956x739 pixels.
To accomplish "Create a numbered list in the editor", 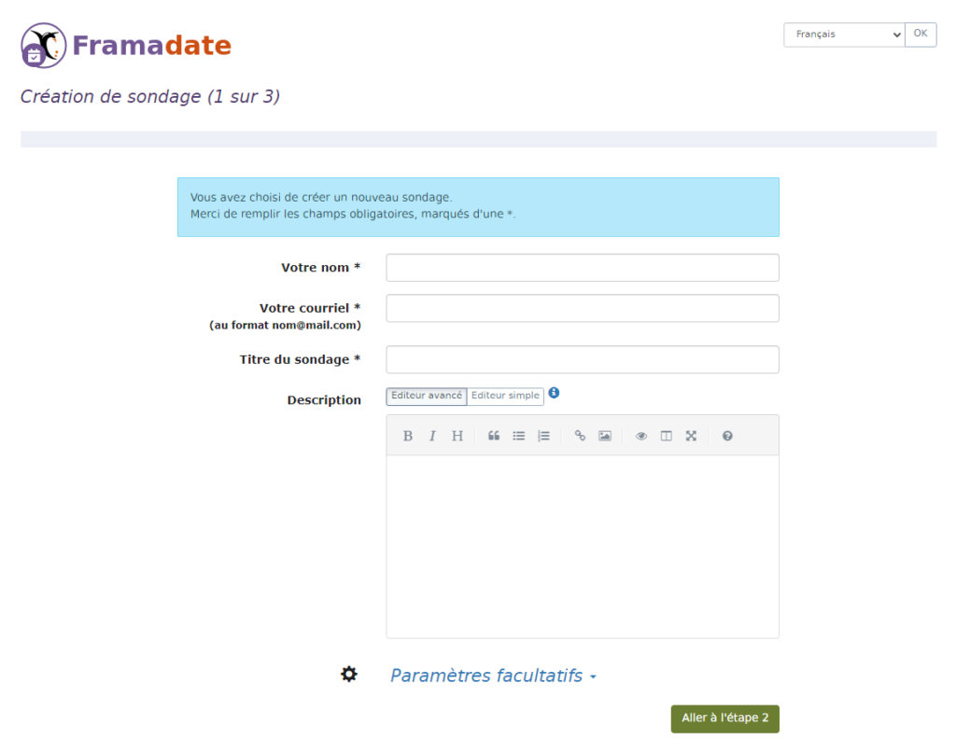I will pos(544,435).
